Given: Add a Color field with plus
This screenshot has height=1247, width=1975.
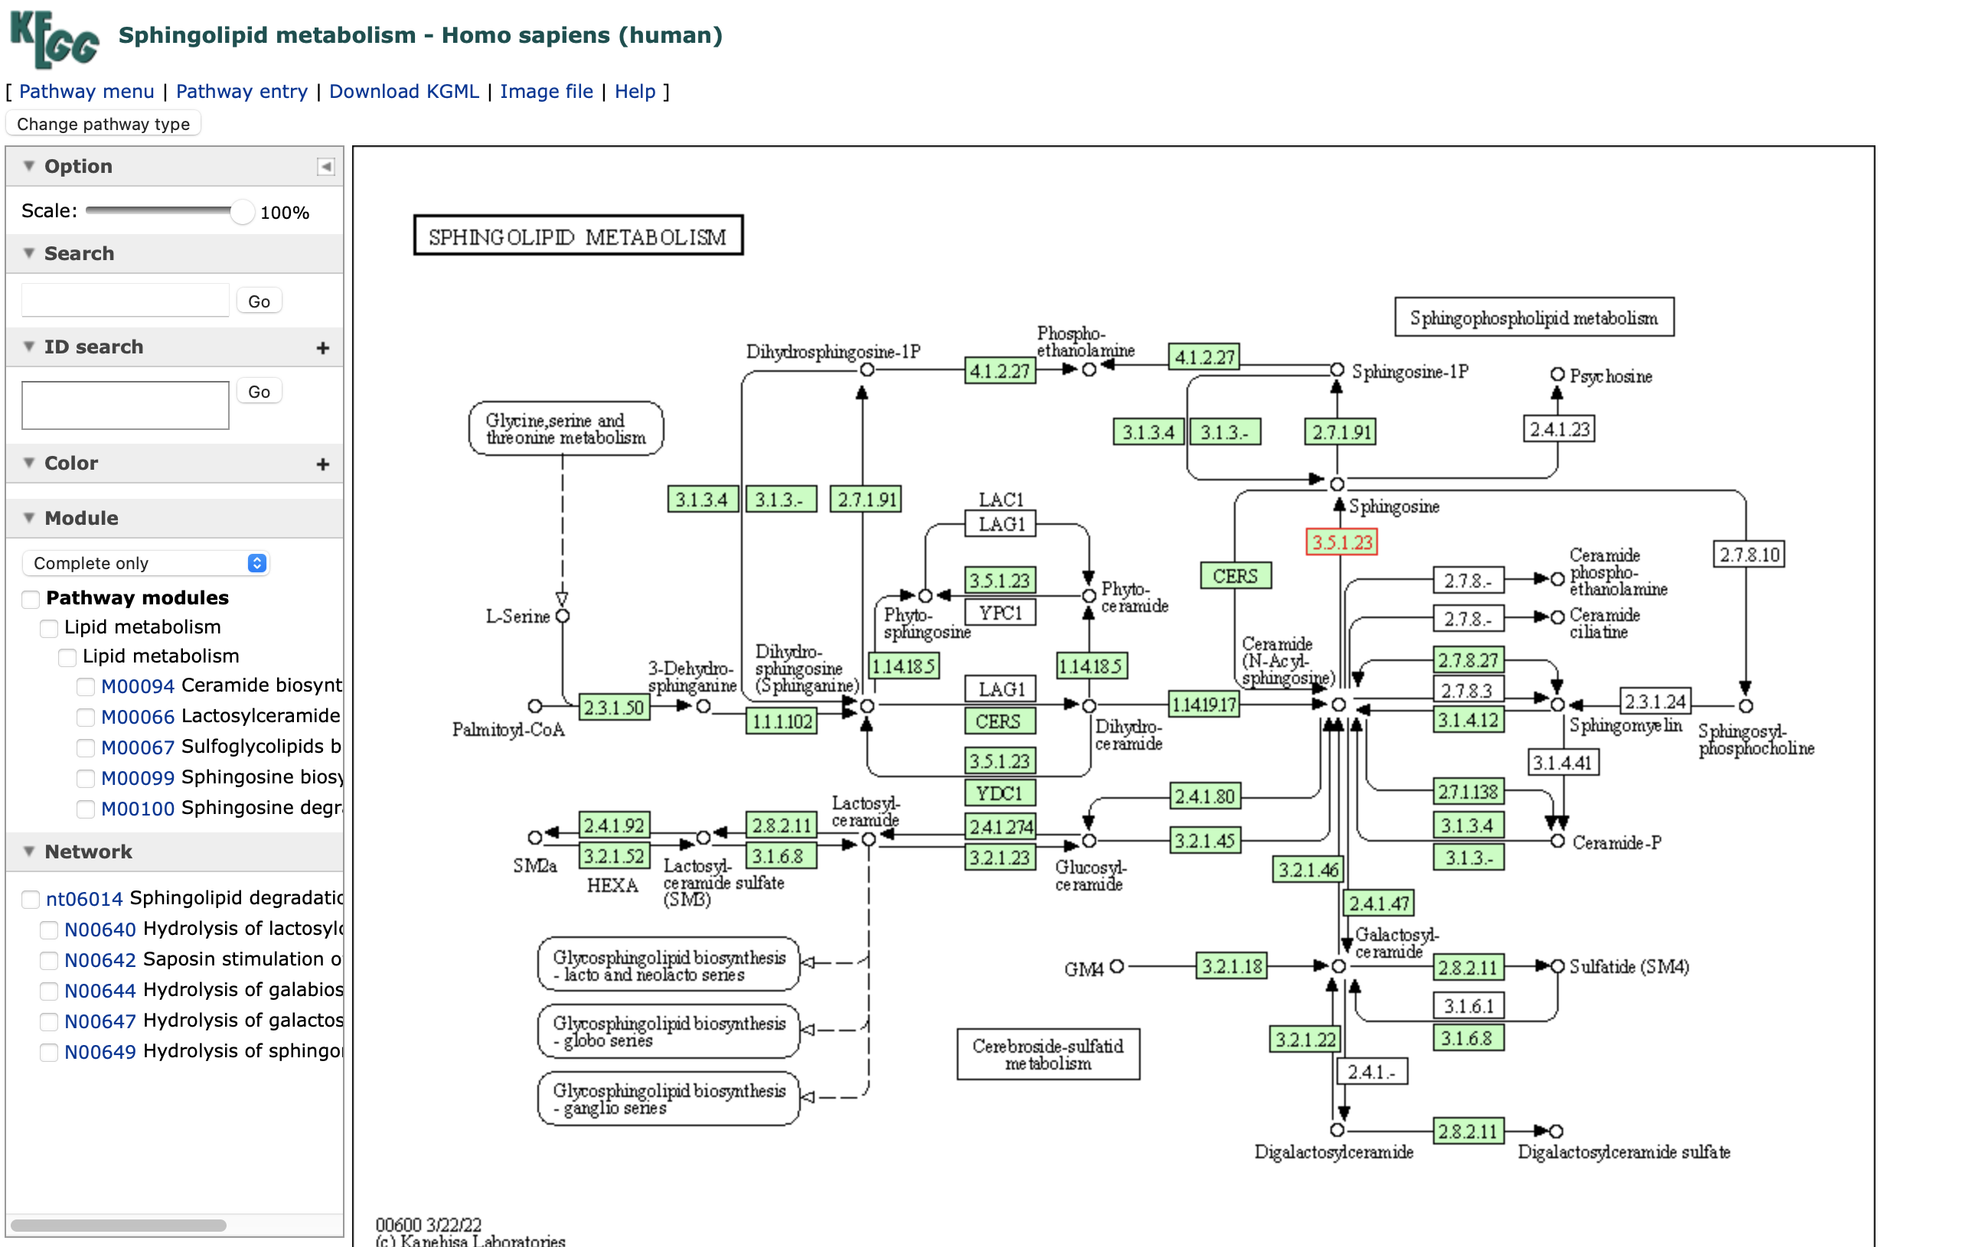Looking at the screenshot, I should 323,465.
